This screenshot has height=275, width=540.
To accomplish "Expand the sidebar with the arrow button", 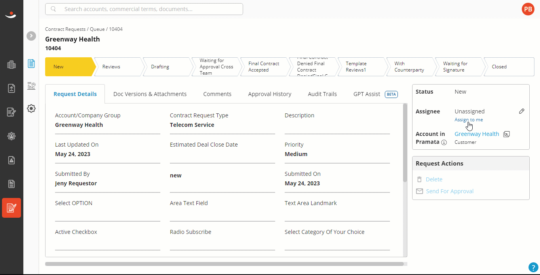I will pos(31,36).
